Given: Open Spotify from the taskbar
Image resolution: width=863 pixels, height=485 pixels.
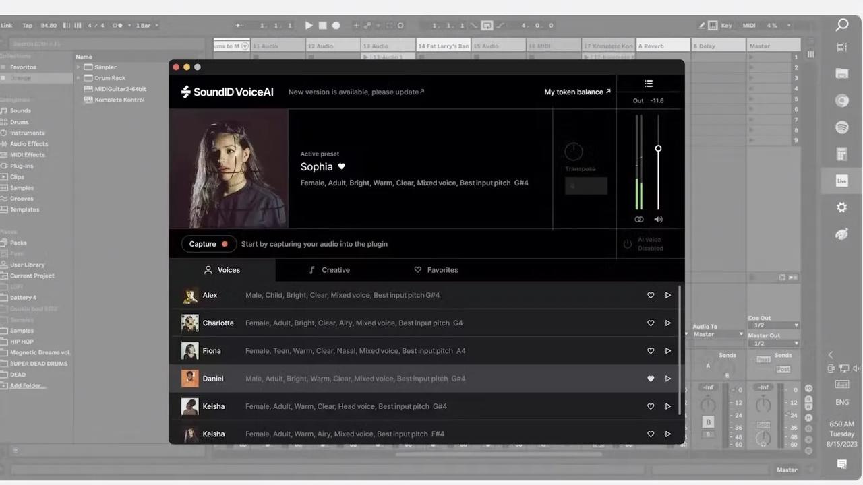Looking at the screenshot, I should 842,127.
